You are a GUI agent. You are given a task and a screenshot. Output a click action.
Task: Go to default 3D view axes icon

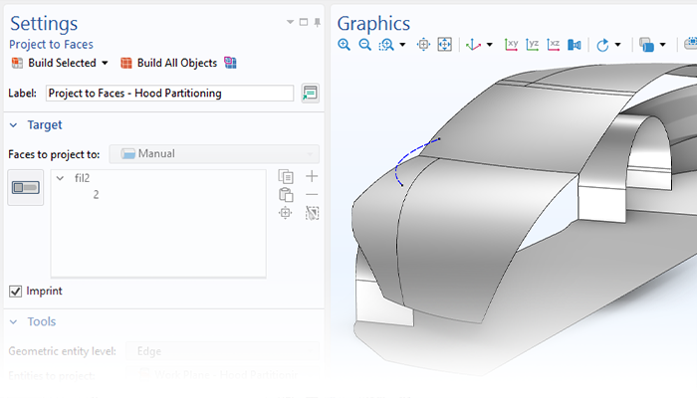click(x=473, y=45)
